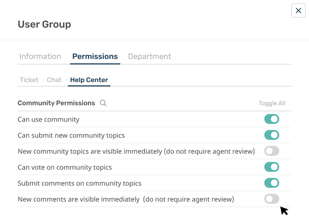This screenshot has height=222, width=309.
Task: Open the Ticket permissions sub-tab
Action: tap(29, 80)
